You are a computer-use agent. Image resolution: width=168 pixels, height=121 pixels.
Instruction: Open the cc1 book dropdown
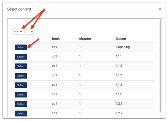pos(18,32)
